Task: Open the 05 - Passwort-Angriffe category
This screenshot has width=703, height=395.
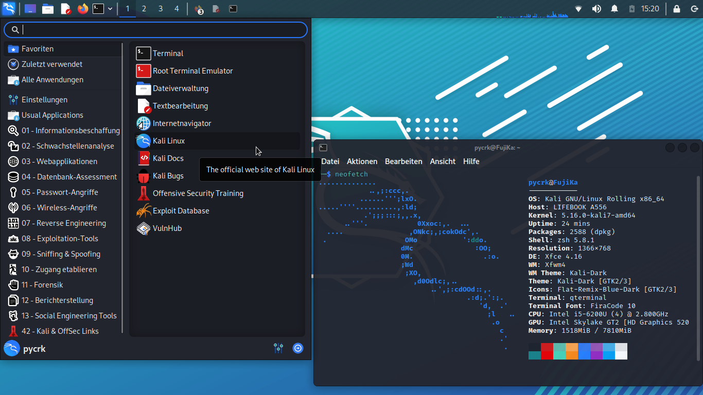Action: click(x=60, y=192)
